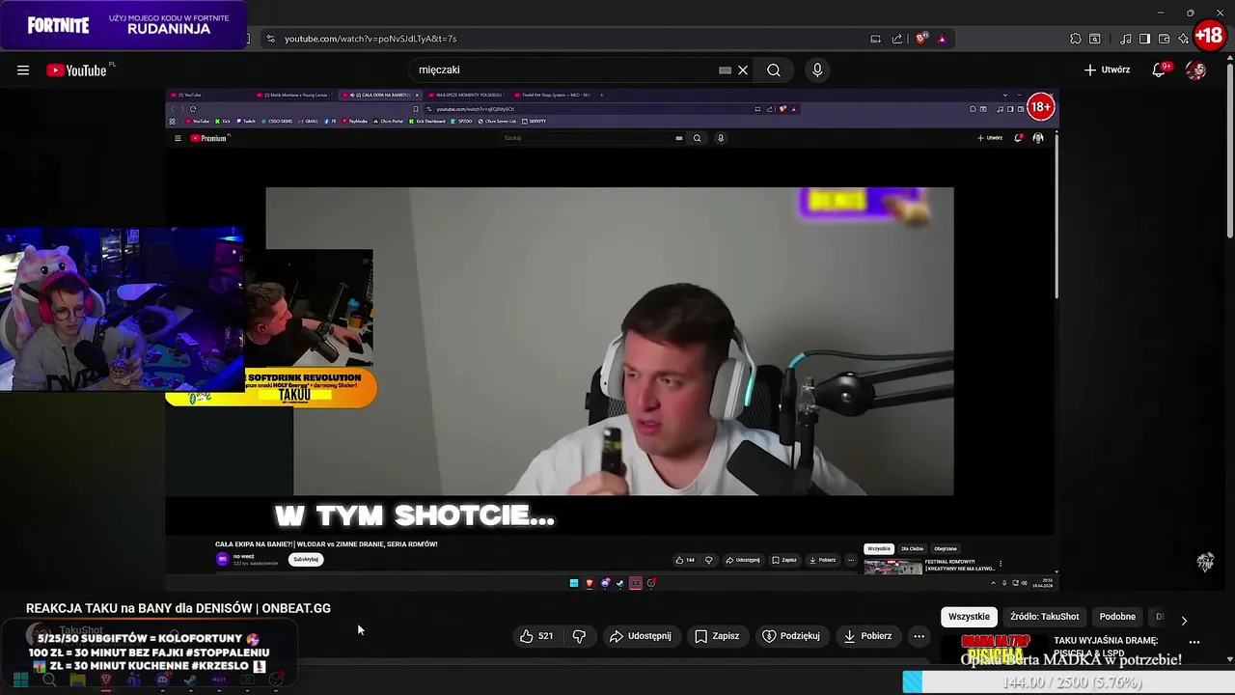The image size is (1235, 695).
Task: Run the search with the magnifier button
Action: pos(774,69)
